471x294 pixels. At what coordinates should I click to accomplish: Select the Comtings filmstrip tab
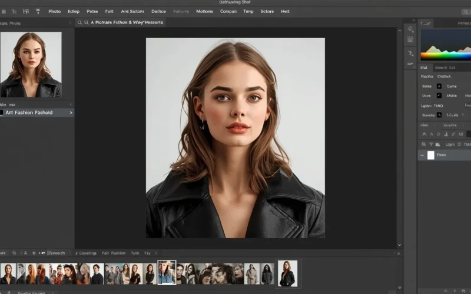point(86,253)
